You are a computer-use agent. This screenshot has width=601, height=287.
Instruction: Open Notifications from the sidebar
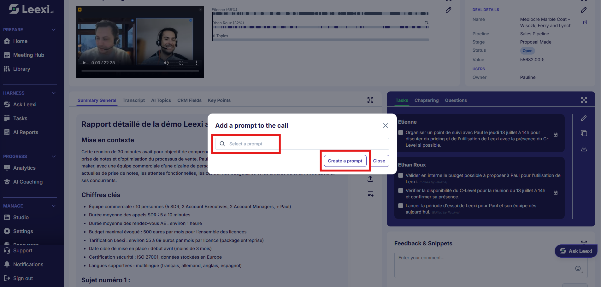coord(24,264)
